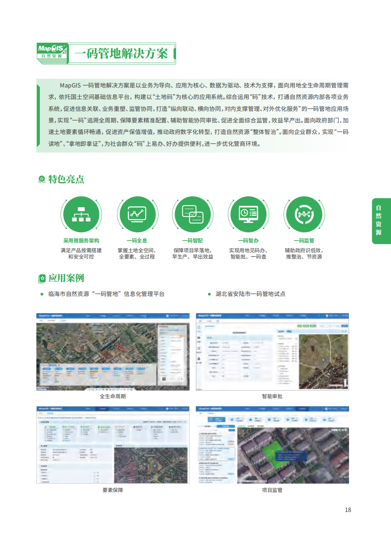The image size is (391, 534).
Task: Select the 一码全息 chart monitor icon
Action: tap(137, 214)
